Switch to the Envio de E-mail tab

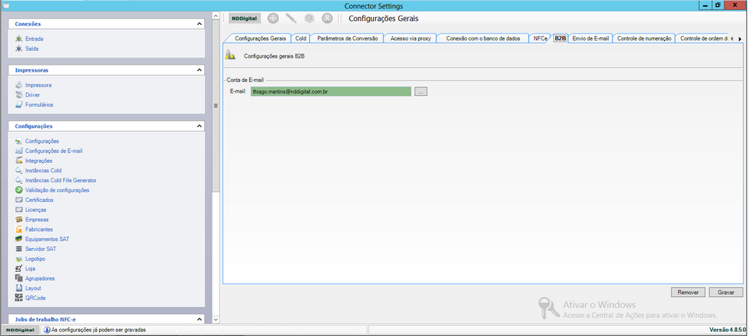click(x=591, y=39)
